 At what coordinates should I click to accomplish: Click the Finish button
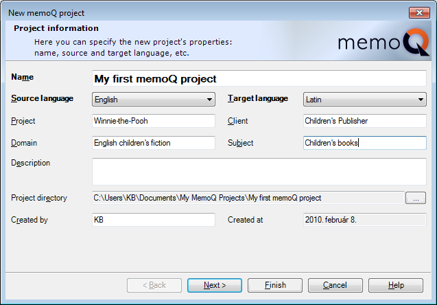pos(275,285)
